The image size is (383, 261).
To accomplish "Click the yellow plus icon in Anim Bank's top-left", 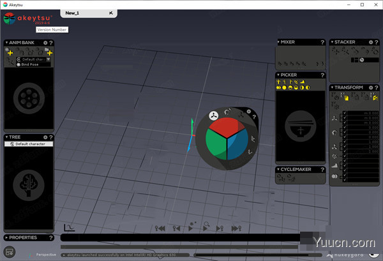I will click(10, 52).
